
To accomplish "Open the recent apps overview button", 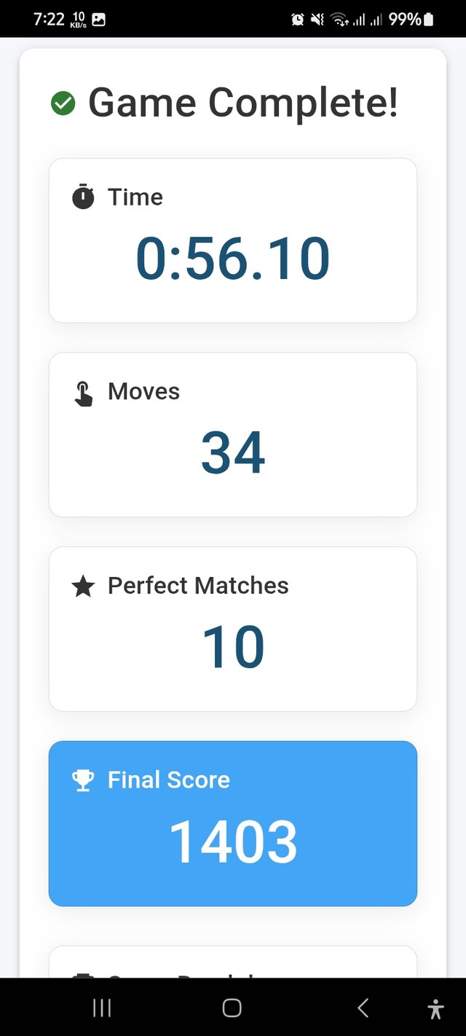I will 102,1008.
